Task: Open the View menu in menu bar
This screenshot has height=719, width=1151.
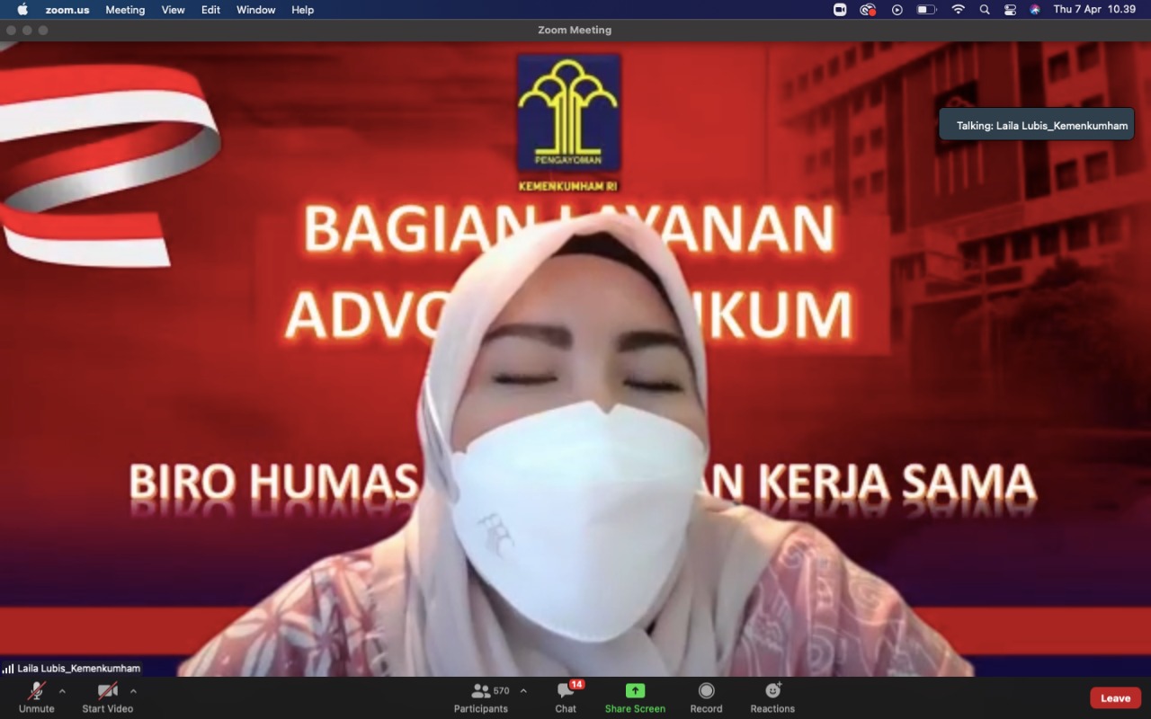Action: tap(173, 10)
